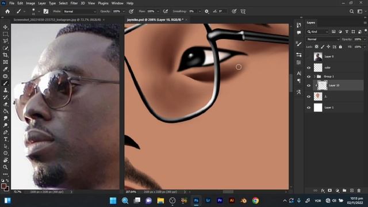Image resolution: width=368 pixels, height=207 pixels.
Task: Hide Layer 1 with eye icon
Action: 309,108
